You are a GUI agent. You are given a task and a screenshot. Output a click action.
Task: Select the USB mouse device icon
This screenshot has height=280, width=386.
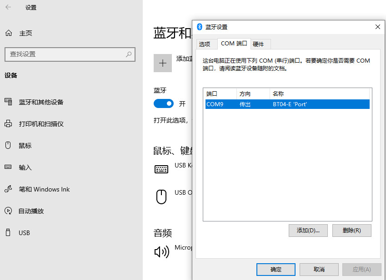(x=161, y=197)
